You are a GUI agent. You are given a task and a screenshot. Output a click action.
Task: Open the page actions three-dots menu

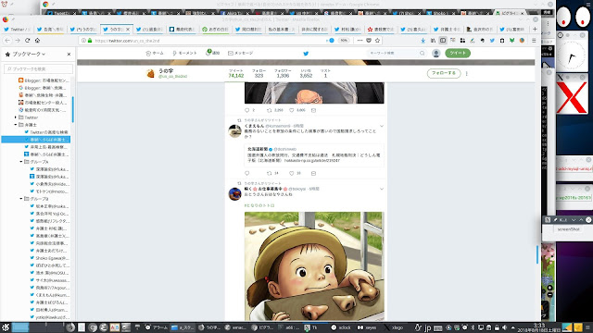[x=360, y=41]
